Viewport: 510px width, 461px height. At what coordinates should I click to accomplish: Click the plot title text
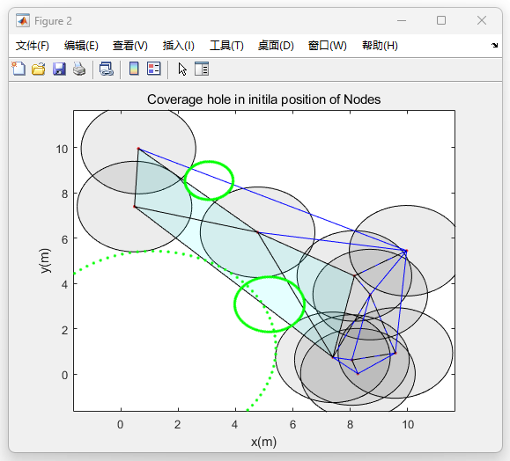(263, 99)
